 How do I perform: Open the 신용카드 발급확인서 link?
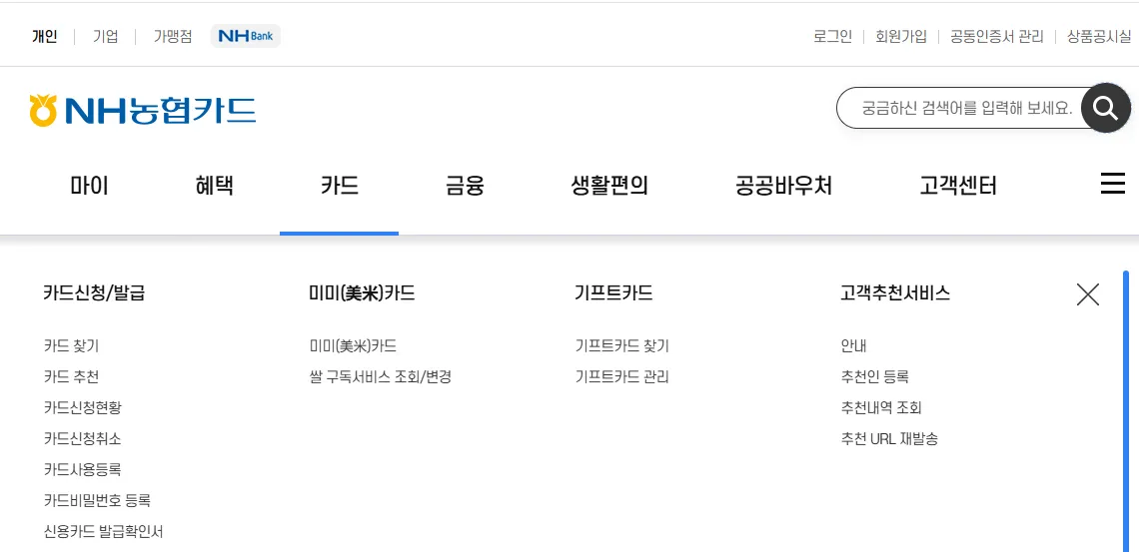(103, 532)
